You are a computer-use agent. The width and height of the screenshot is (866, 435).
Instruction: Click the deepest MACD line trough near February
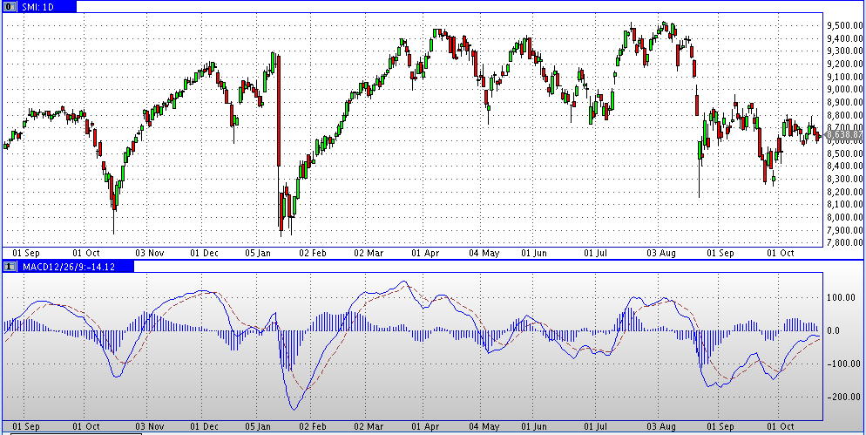[x=293, y=409]
